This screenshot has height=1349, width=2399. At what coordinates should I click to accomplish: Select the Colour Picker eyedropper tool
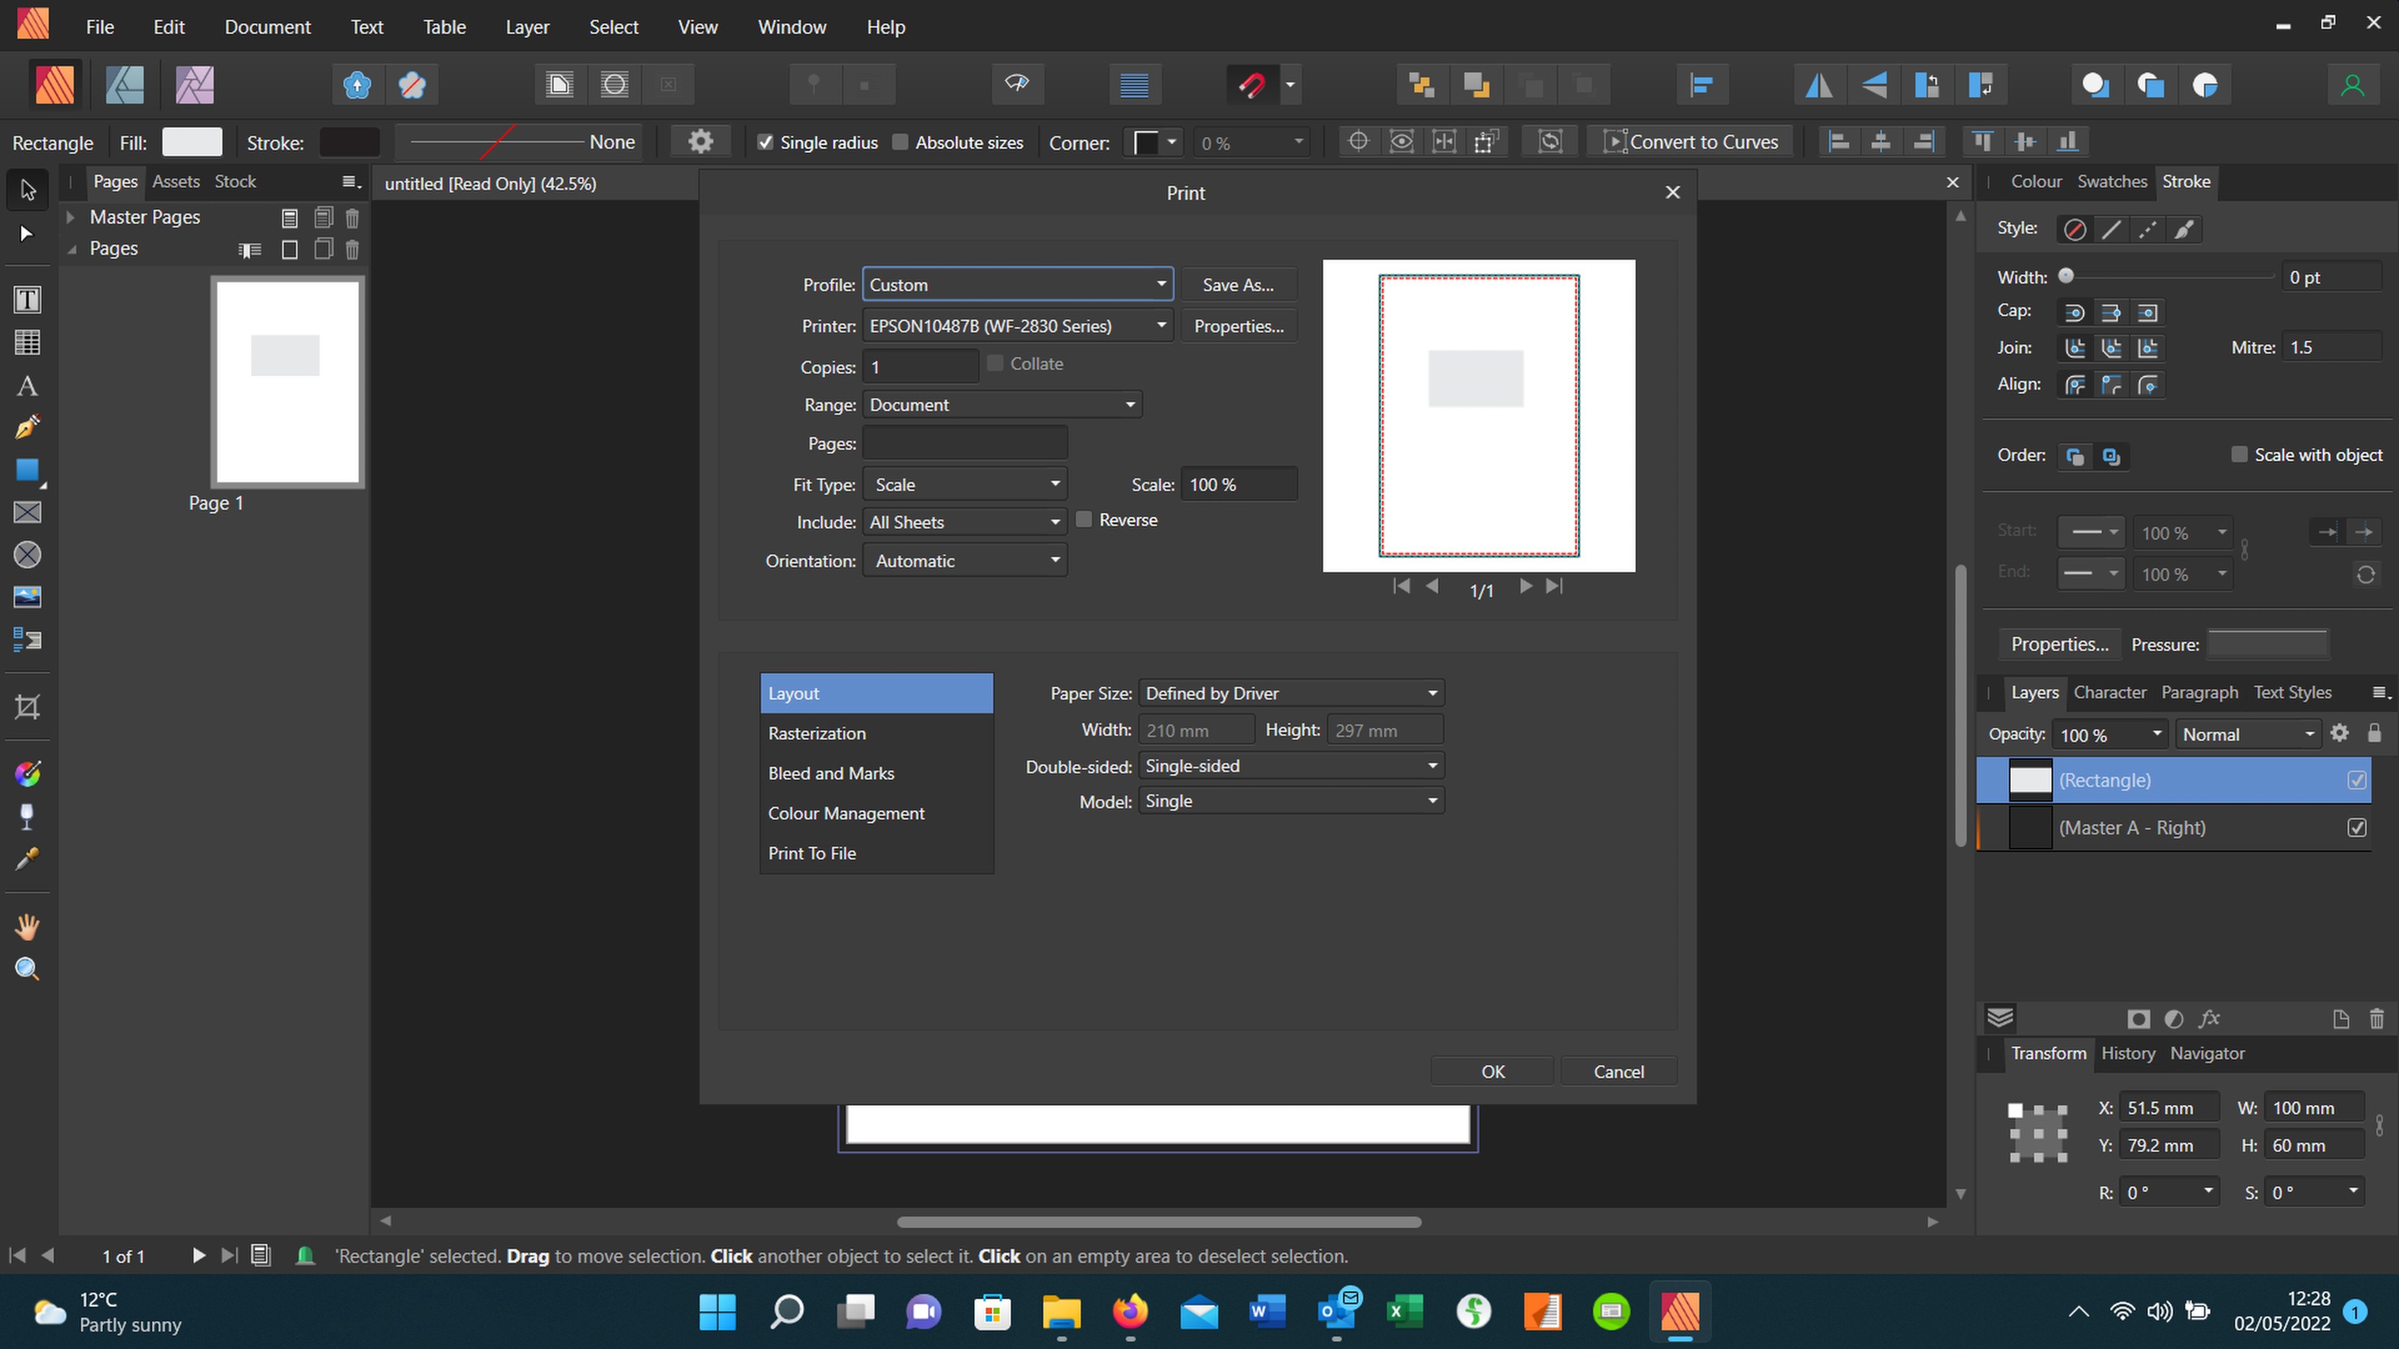coord(27,858)
